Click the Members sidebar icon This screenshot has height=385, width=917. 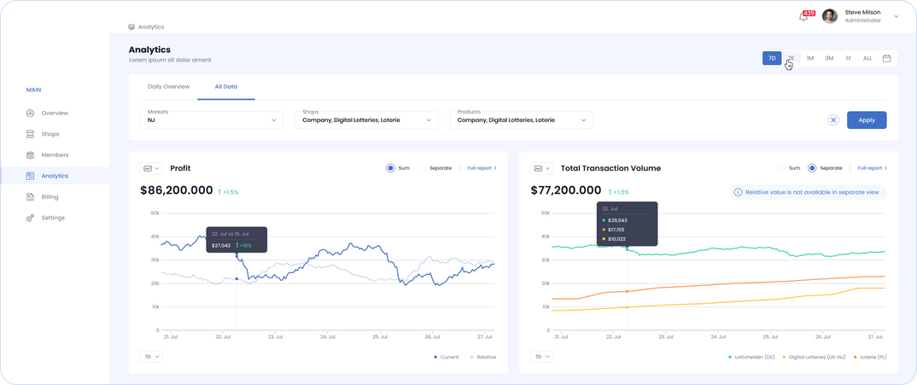pyautogui.click(x=30, y=155)
